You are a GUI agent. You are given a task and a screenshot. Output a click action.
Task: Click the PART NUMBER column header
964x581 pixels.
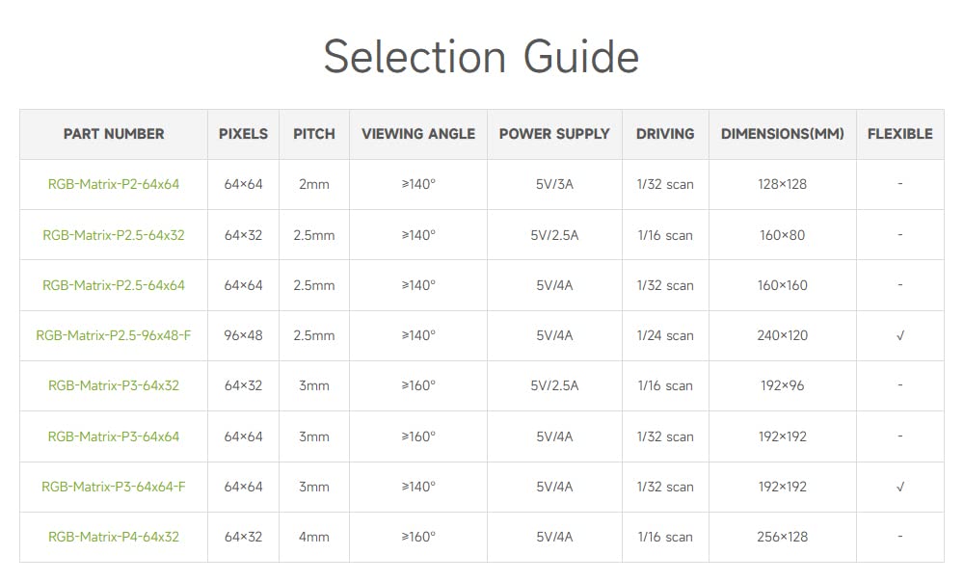114,134
